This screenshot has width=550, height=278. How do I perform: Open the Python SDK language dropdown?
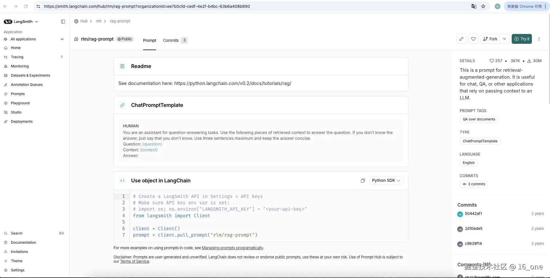click(386, 181)
